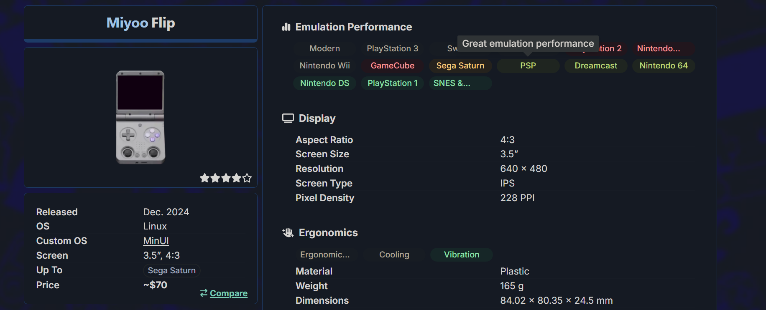Select the Sega Saturn Up To badge
This screenshot has width=766, height=310.
(171, 270)
